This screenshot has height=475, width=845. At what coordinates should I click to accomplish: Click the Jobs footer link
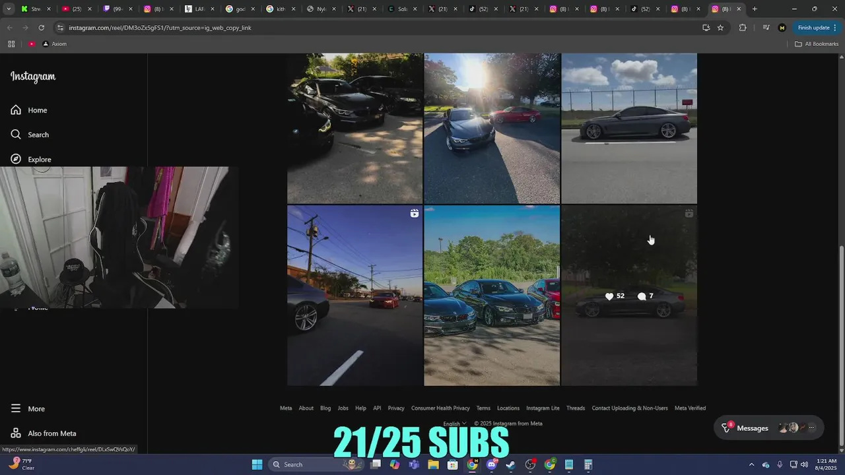pos(343,408)
